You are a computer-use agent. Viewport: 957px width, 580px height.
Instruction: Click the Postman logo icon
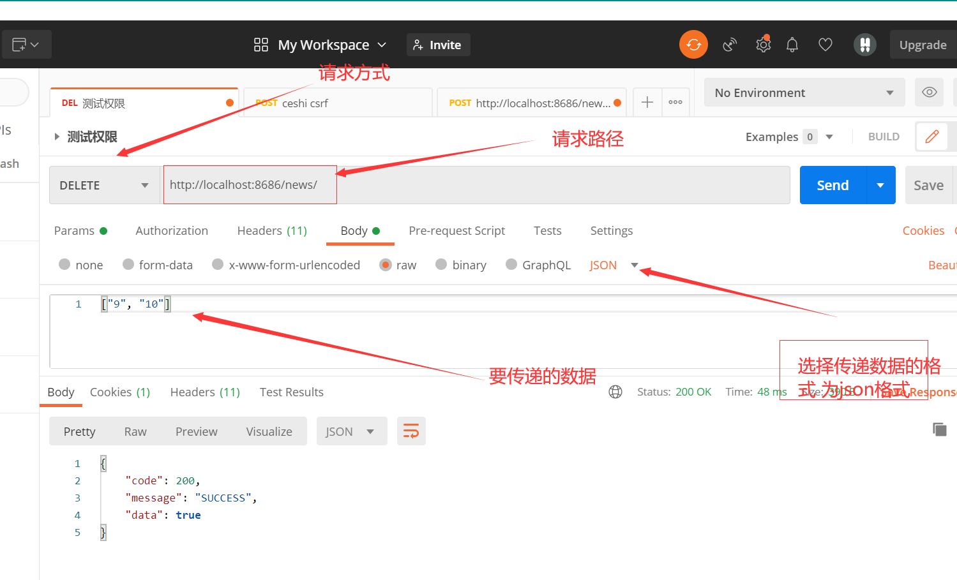pos(865,44)
